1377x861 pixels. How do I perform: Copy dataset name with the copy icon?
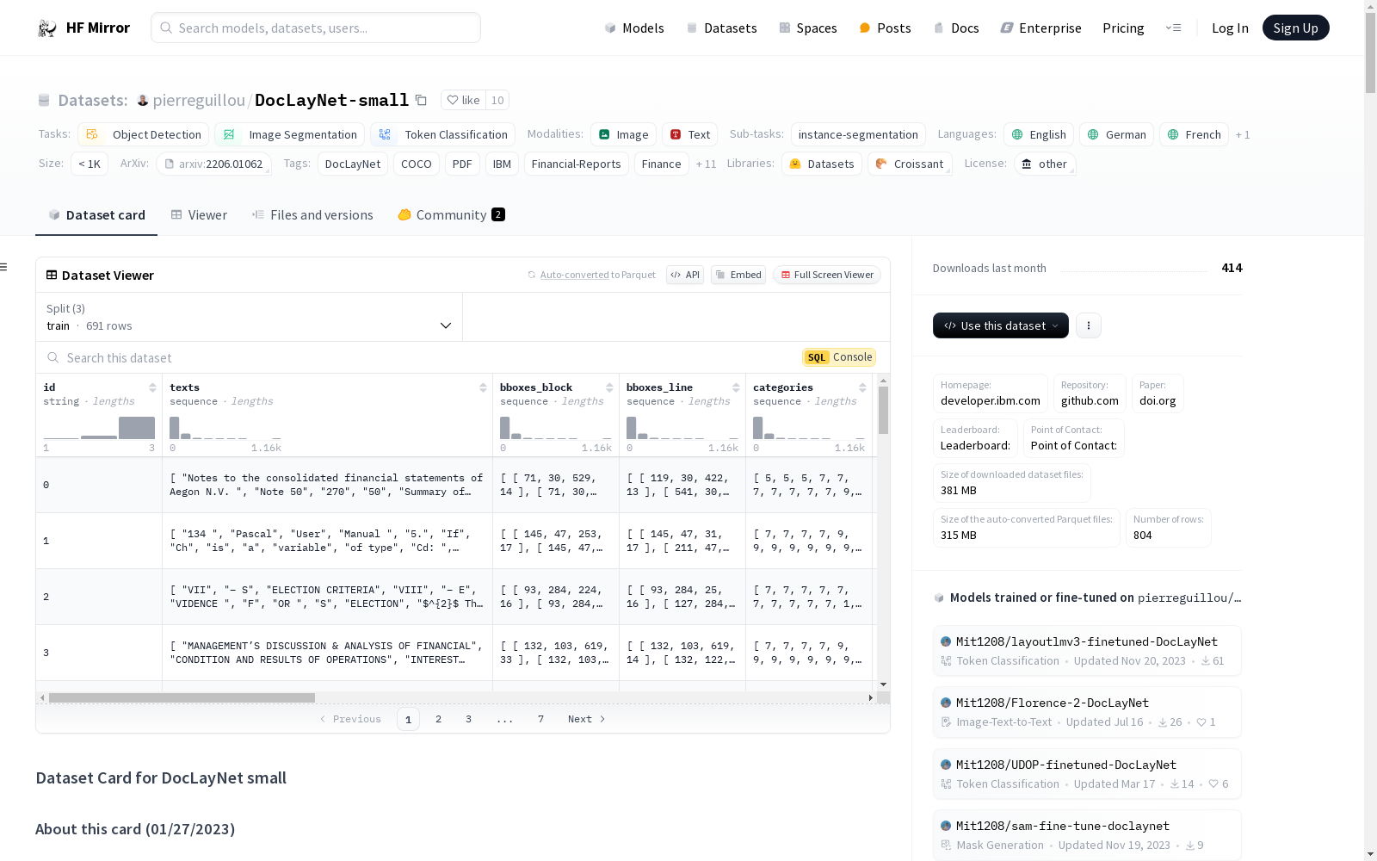421,100
